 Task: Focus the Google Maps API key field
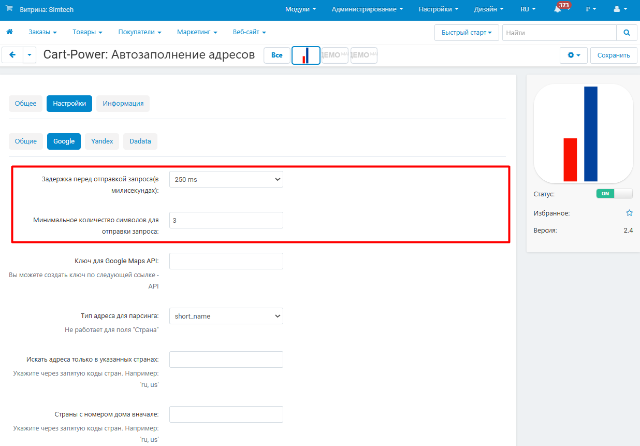(226, 261)
